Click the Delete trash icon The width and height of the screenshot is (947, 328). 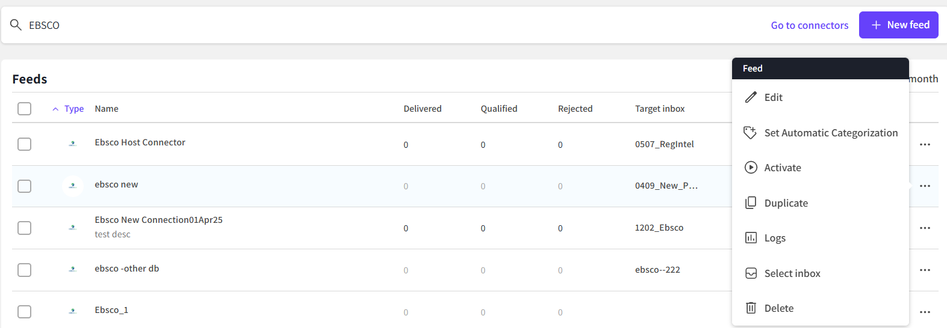[751, 308]
